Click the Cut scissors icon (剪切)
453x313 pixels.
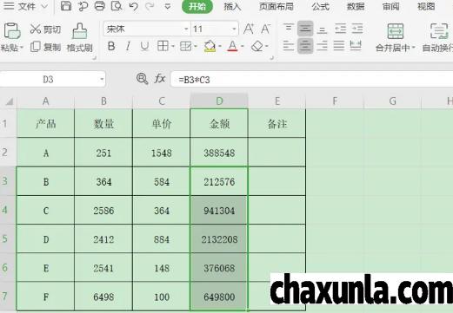(x=36, y=29)
